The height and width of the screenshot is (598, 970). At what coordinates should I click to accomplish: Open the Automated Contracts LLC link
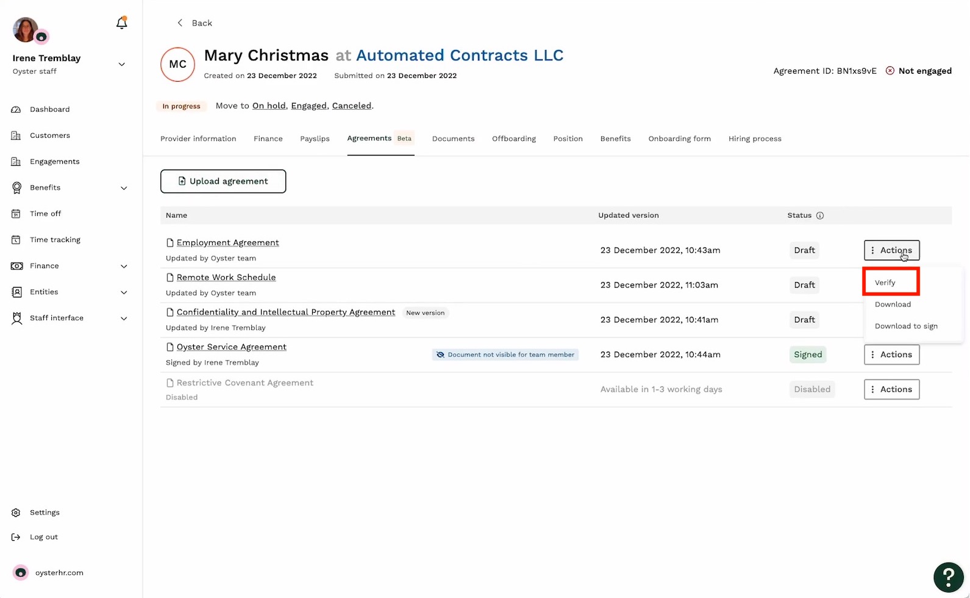click(460, 55)
